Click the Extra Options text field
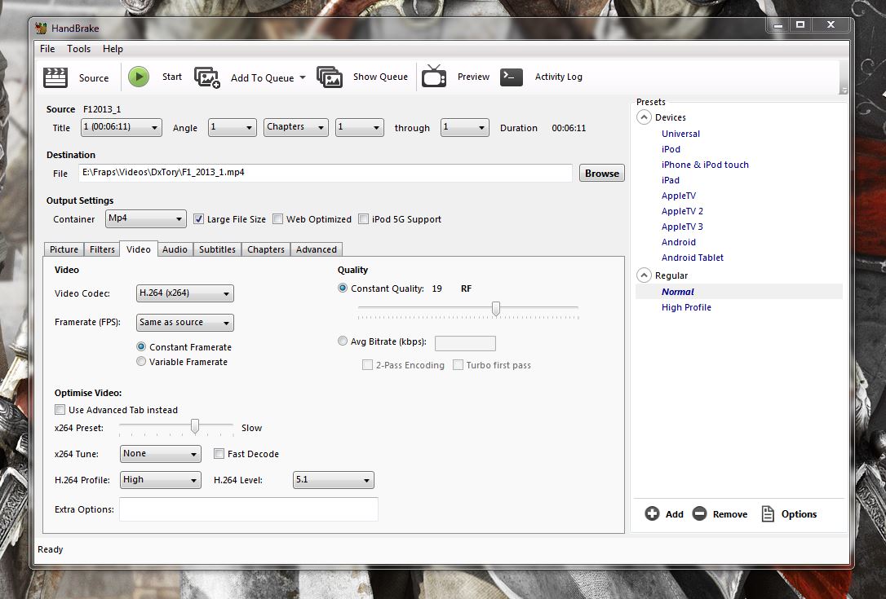 pos(248,509)
